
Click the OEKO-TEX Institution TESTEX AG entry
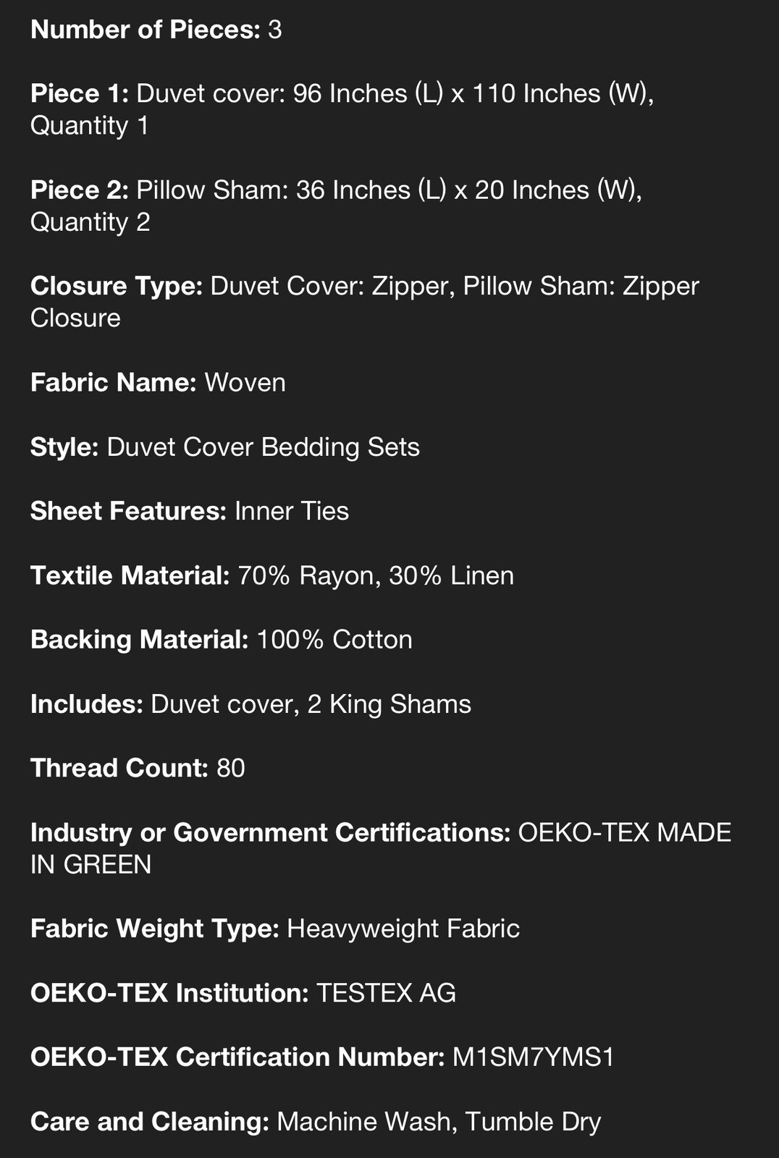(x=243, y=993)
